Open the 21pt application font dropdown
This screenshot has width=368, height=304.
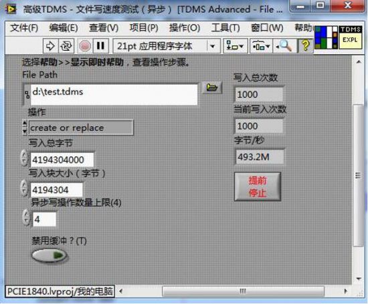166,46
